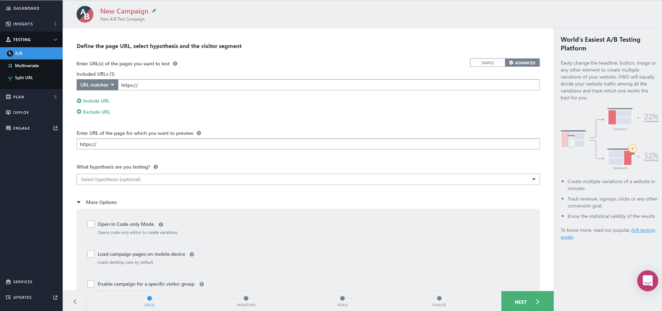Click the Multivariate grid icon
662x311 pixels.
point(10,66)
